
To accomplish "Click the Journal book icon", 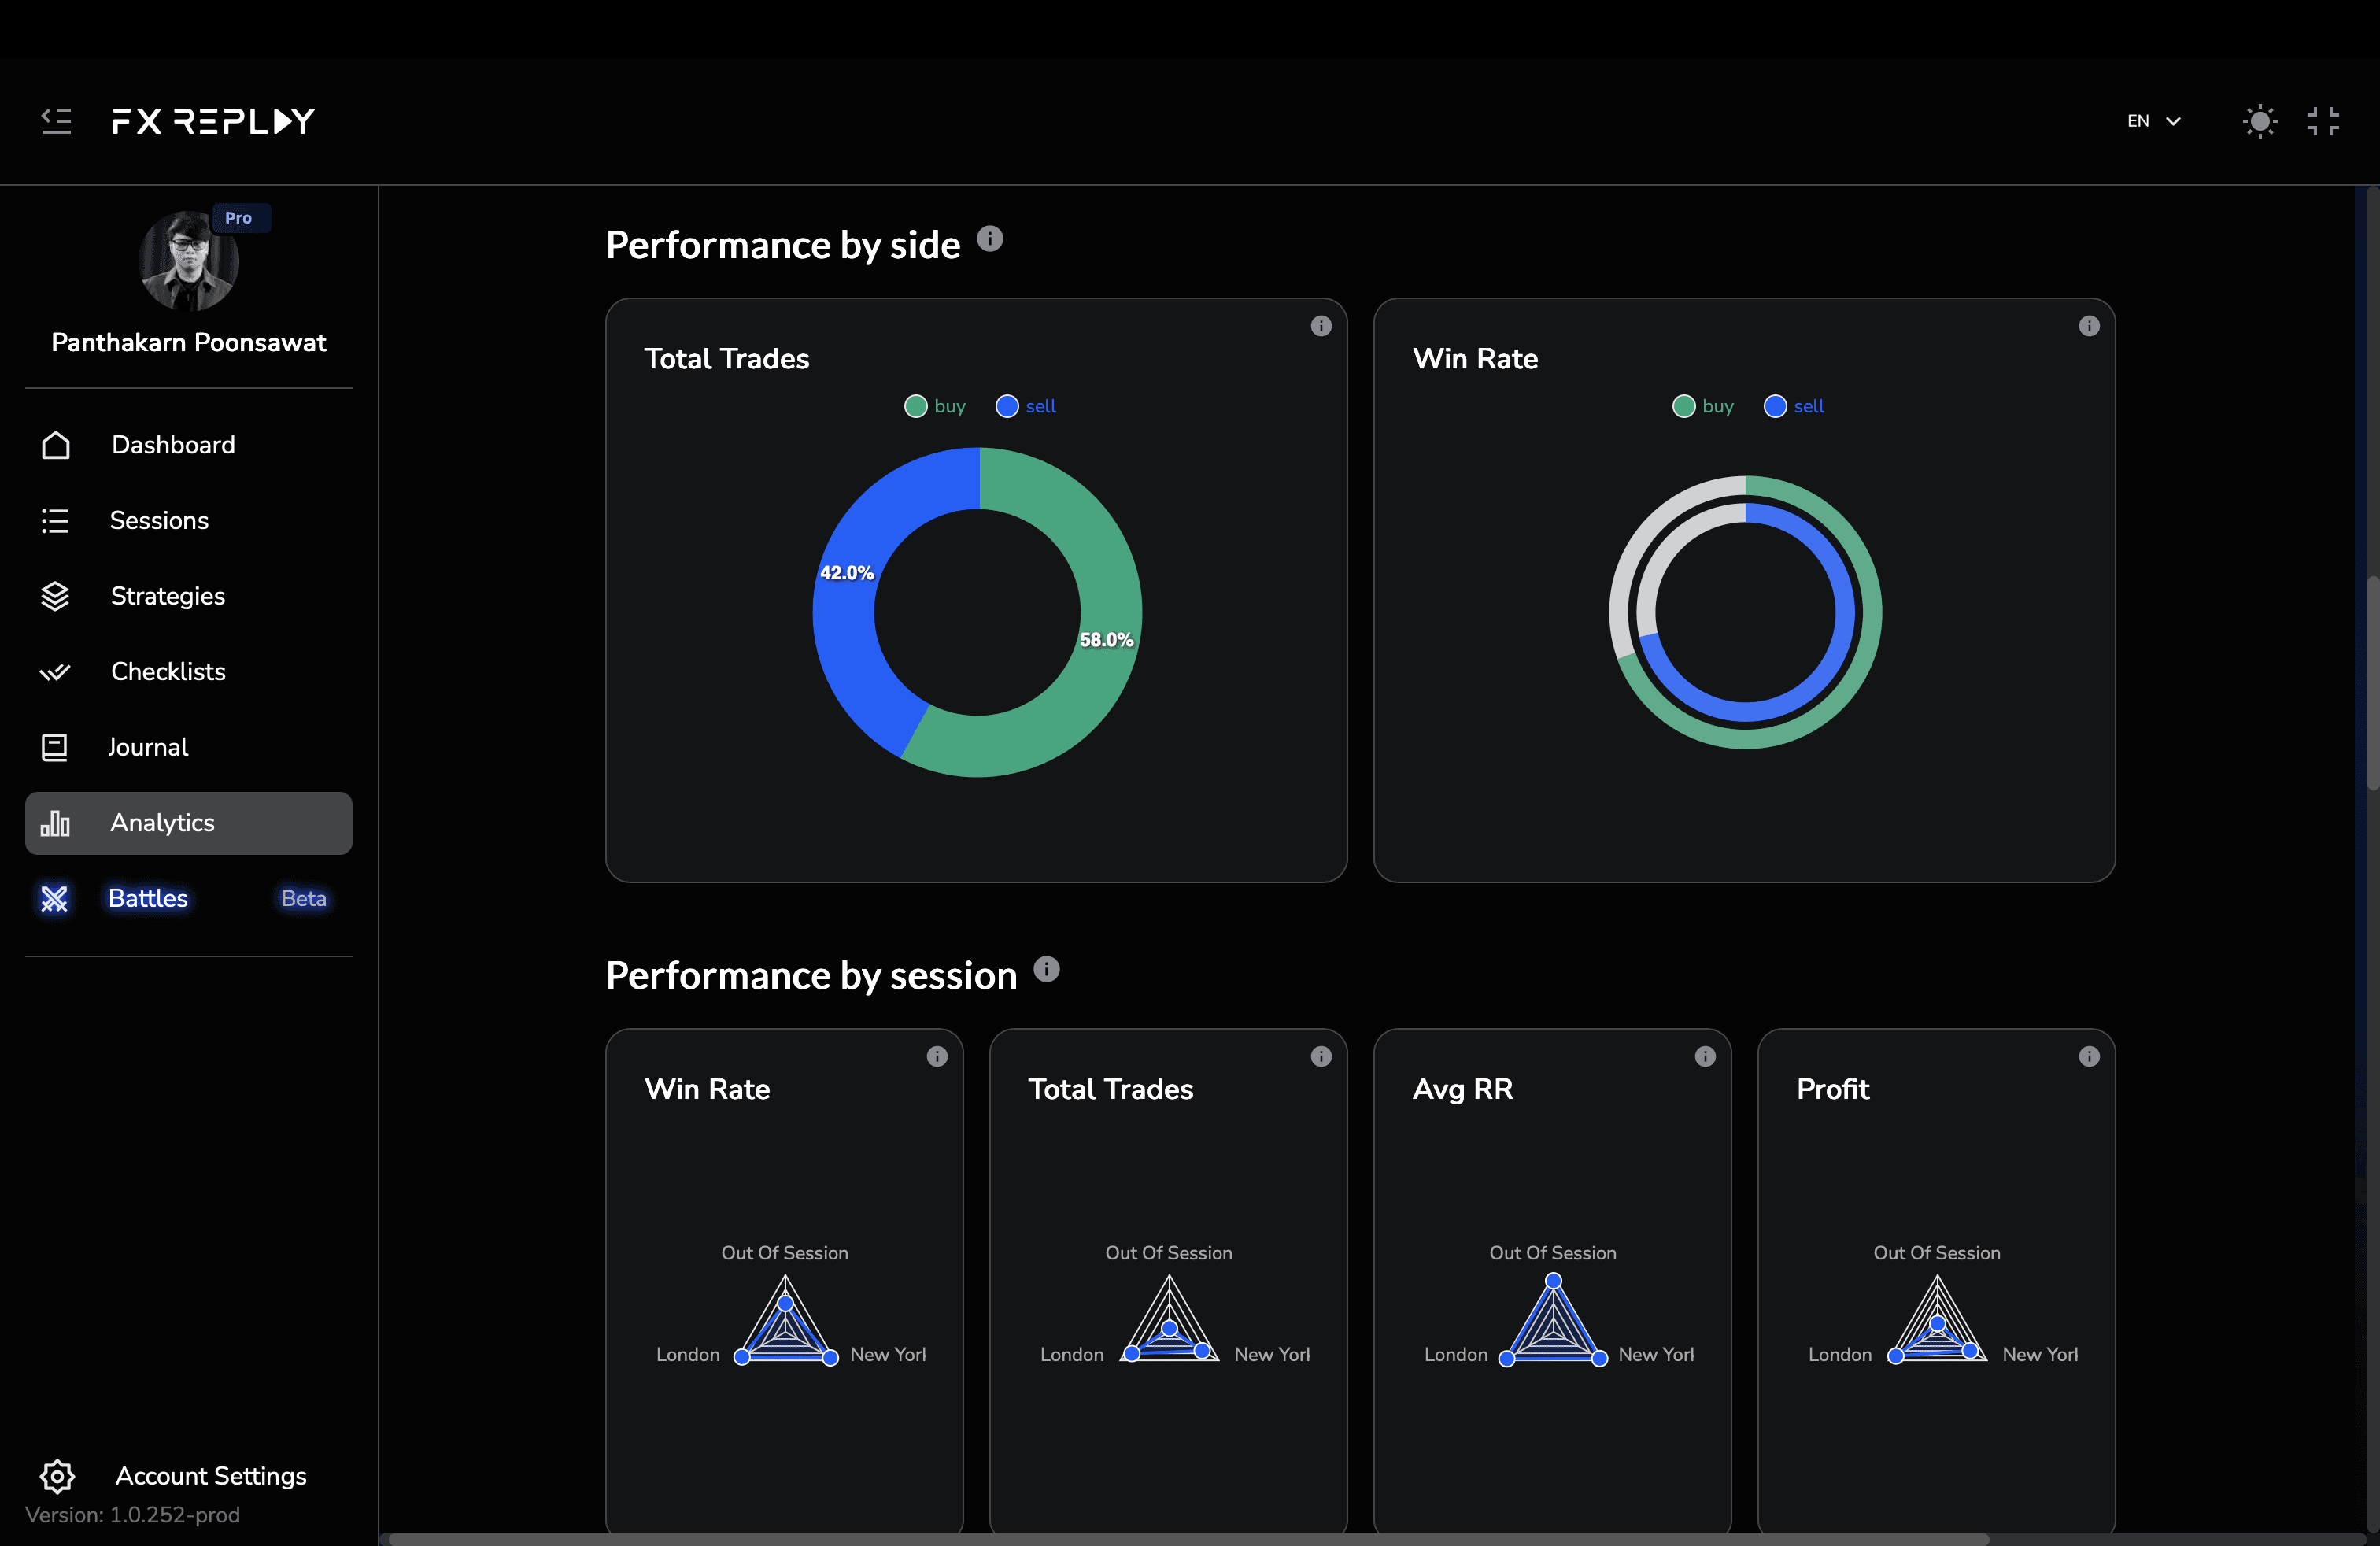I will tap(55, 747).
